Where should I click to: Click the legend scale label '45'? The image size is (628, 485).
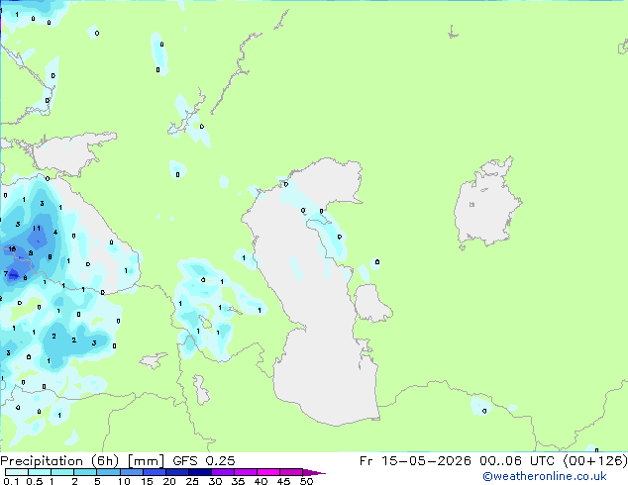point(283,481)
